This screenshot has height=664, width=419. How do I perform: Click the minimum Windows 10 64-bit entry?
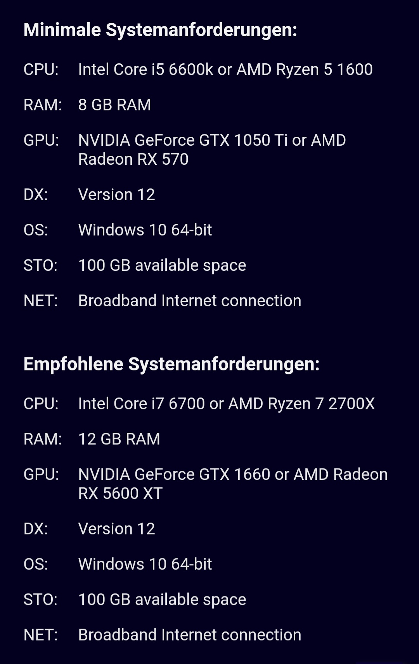(145, 230)
